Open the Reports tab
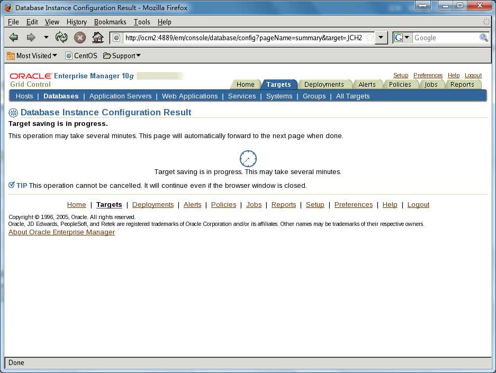The image size is (496, 373). pyautogui.click(x=462, y=85)
